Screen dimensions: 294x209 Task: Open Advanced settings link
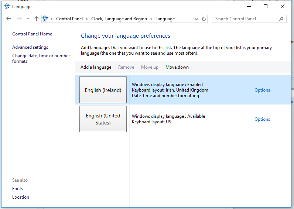click(x=30, y=47)
